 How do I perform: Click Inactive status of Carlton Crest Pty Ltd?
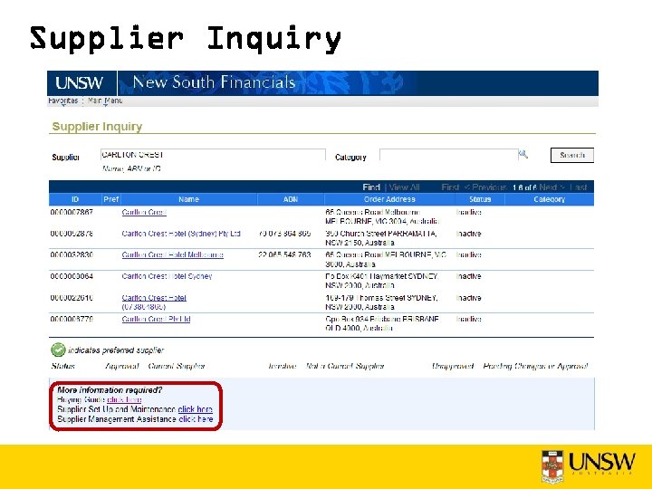coord(469,319)
